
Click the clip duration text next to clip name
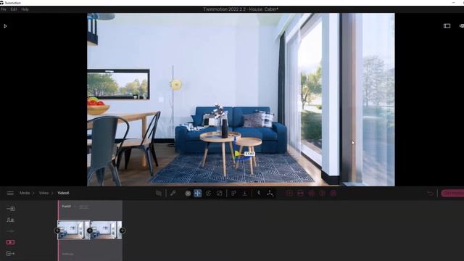(84, 207)
